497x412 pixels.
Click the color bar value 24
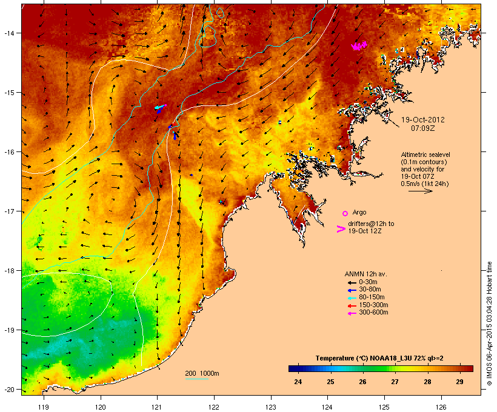pos(298,382)
